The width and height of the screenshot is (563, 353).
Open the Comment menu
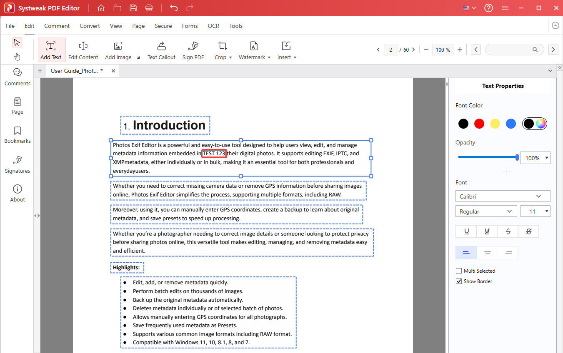(x=57, y=26)
